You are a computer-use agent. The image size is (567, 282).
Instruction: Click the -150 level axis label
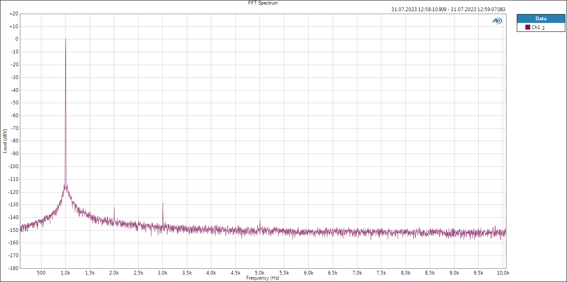click(13, 230)
